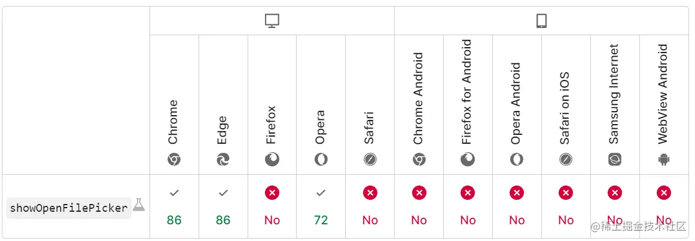Image resolution: width=695 pixels, height=241 pixels.
Task: Click the Chrome browser logo icon
Action: click(174, 159)
